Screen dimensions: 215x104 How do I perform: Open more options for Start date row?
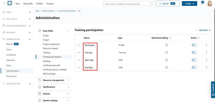[x=206, y=60]
